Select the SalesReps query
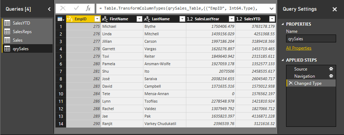344x135 pixels. click(x=27, y=32)
